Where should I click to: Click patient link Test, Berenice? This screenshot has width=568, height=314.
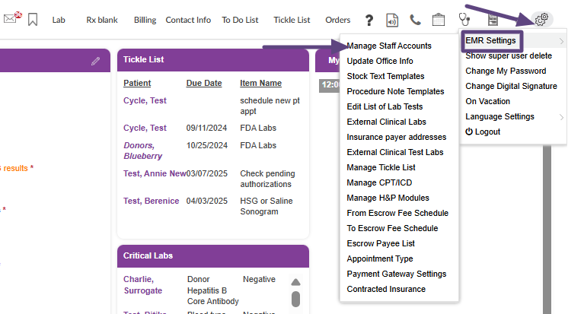tap(151, 201)
